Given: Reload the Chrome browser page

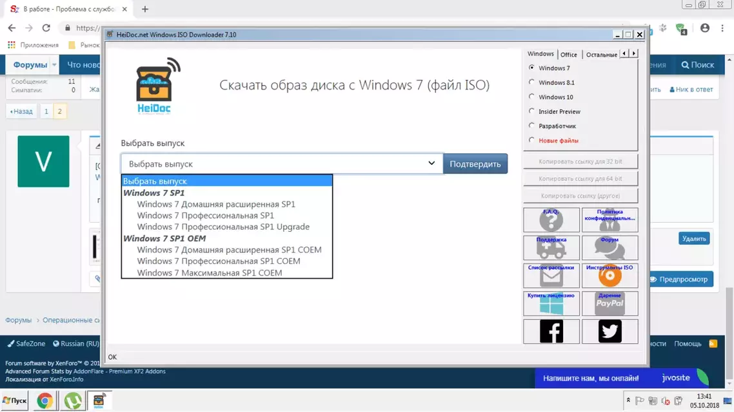Looking at the screenshot, I should click(x=46, y=28).
